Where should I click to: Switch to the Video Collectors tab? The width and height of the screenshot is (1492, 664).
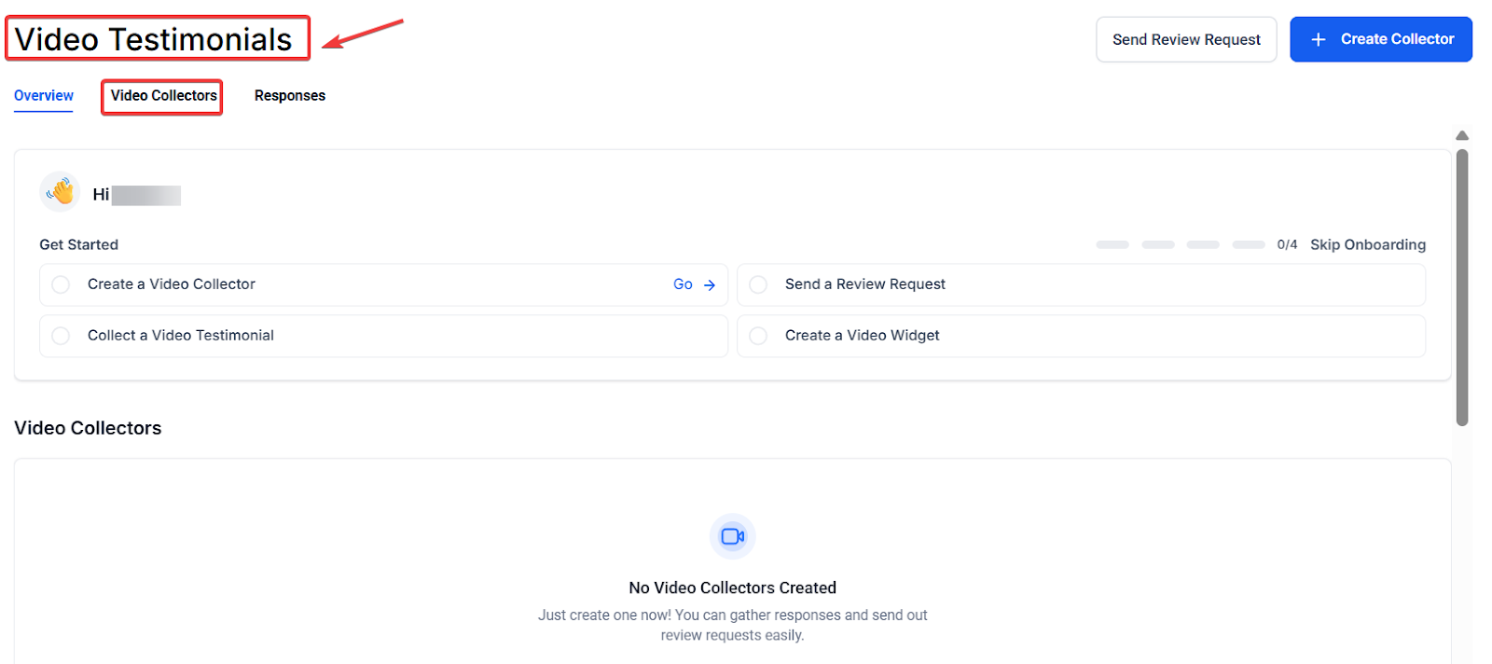click(163, 96)
